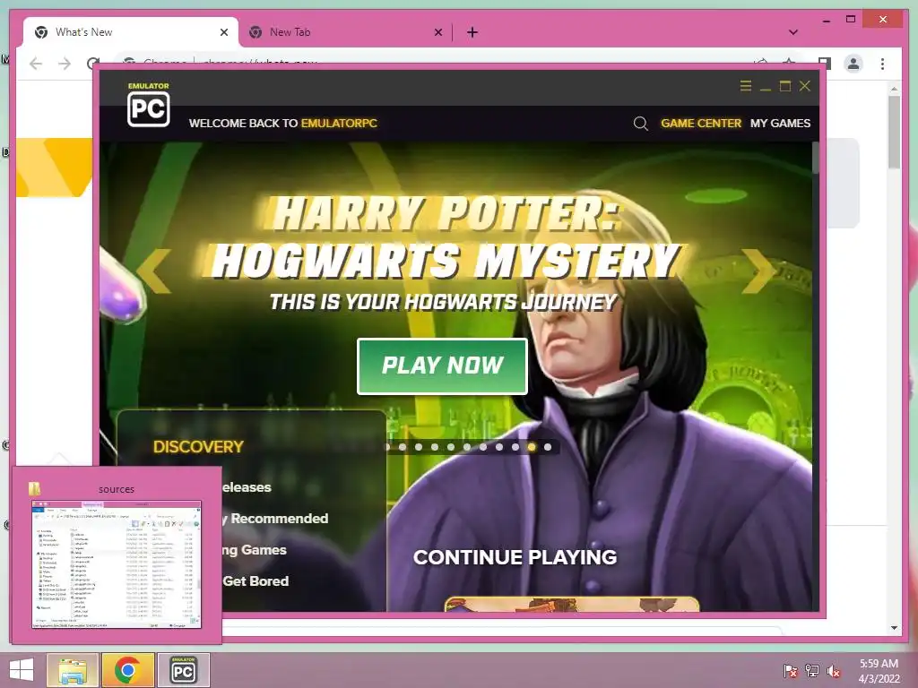Image resolution: width=918 pixels, height=688 pixels.
Task: Click the DISCOVERY heading
Action: (x=198, y=447)
